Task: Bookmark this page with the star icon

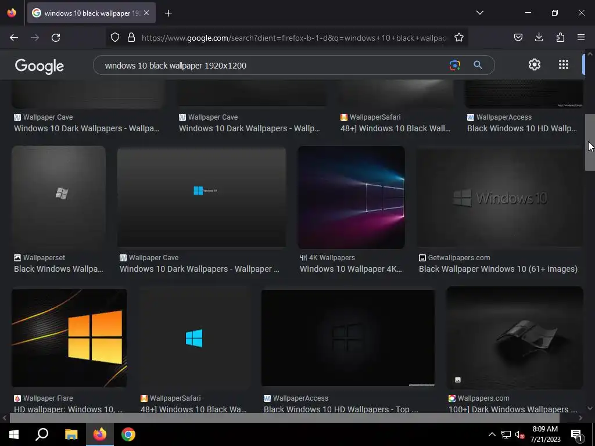Action: coord(459,38)
